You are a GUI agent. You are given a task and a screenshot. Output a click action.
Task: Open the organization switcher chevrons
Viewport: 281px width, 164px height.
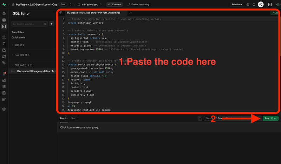coord(70,5)
